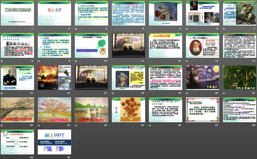Select slide 9 with two numbered text blocks
This screenshot has width=257, height=159.
coord(55,45)
